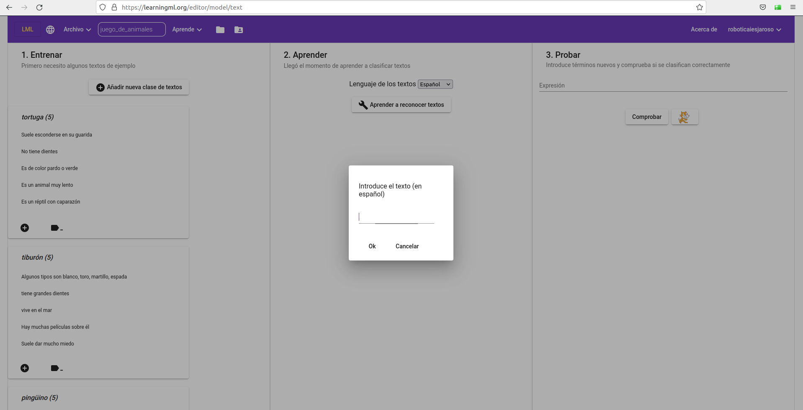Viewport: 803px width, 410px height.
Task: Click the label icon under tiburón
Action: [x=56, y=368]
